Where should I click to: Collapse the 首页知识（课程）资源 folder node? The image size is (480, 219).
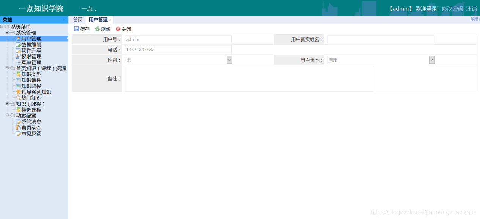[x=7, y=68]
